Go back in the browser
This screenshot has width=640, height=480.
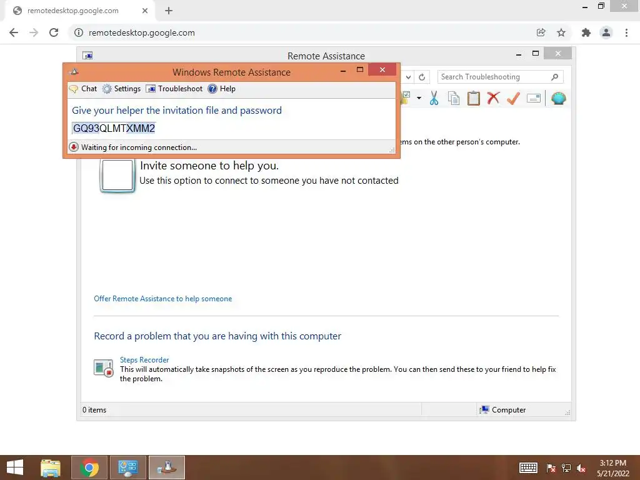[14, 32]
